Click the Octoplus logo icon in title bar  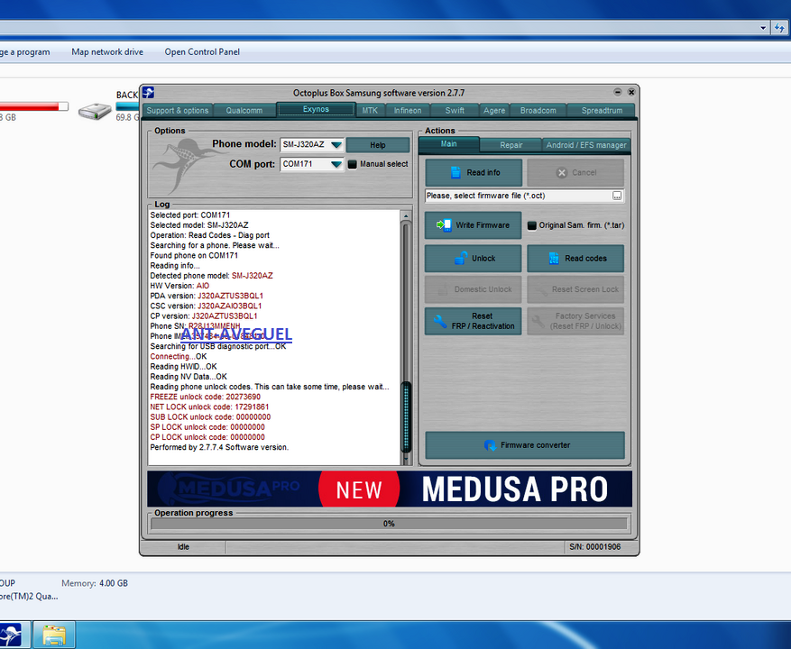pos(148,92)
